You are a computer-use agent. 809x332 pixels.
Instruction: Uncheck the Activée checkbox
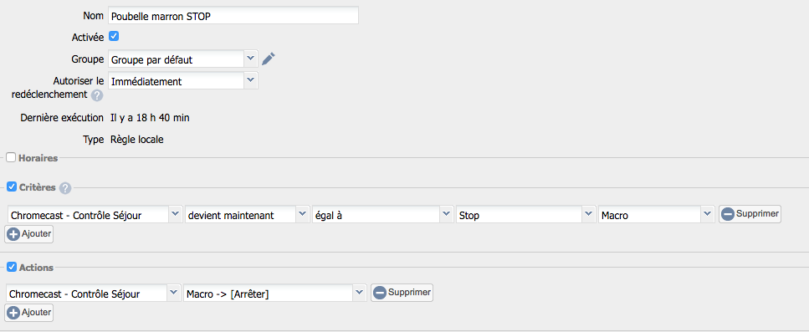[x=114, y=37]
